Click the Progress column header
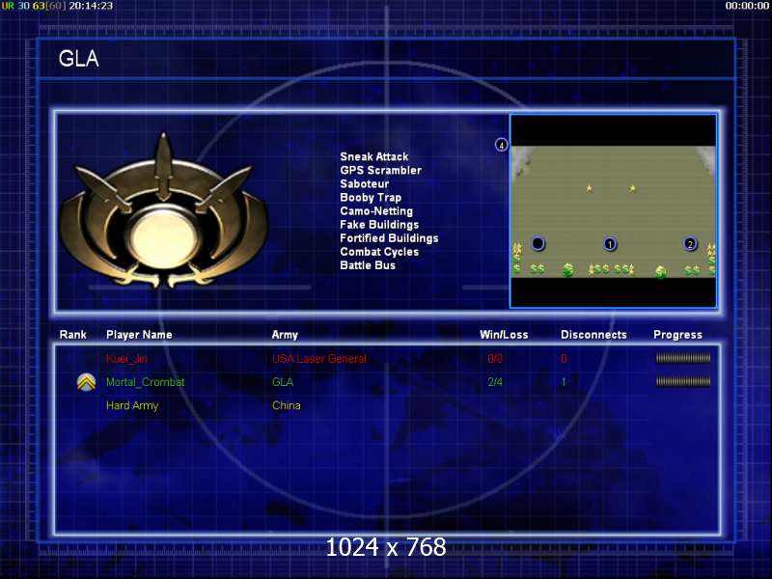772x579 pixels. coord(678,335)
